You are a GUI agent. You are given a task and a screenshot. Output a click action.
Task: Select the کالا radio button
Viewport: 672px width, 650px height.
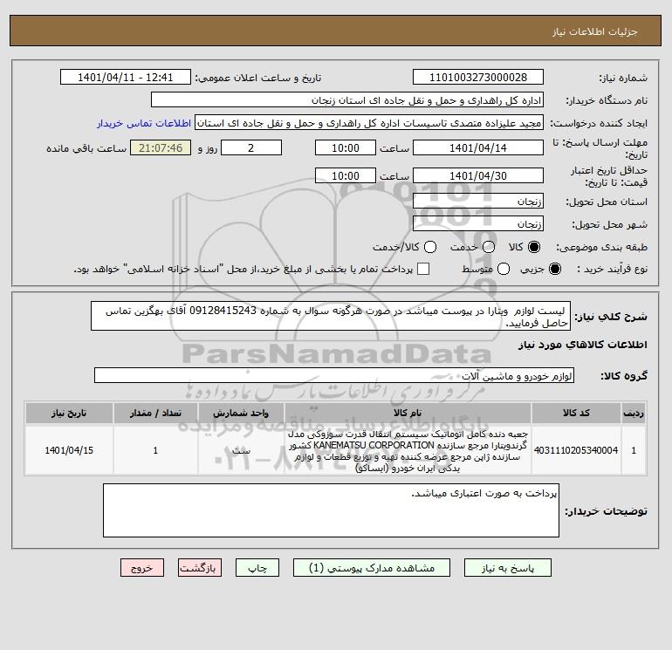point(534,247)
